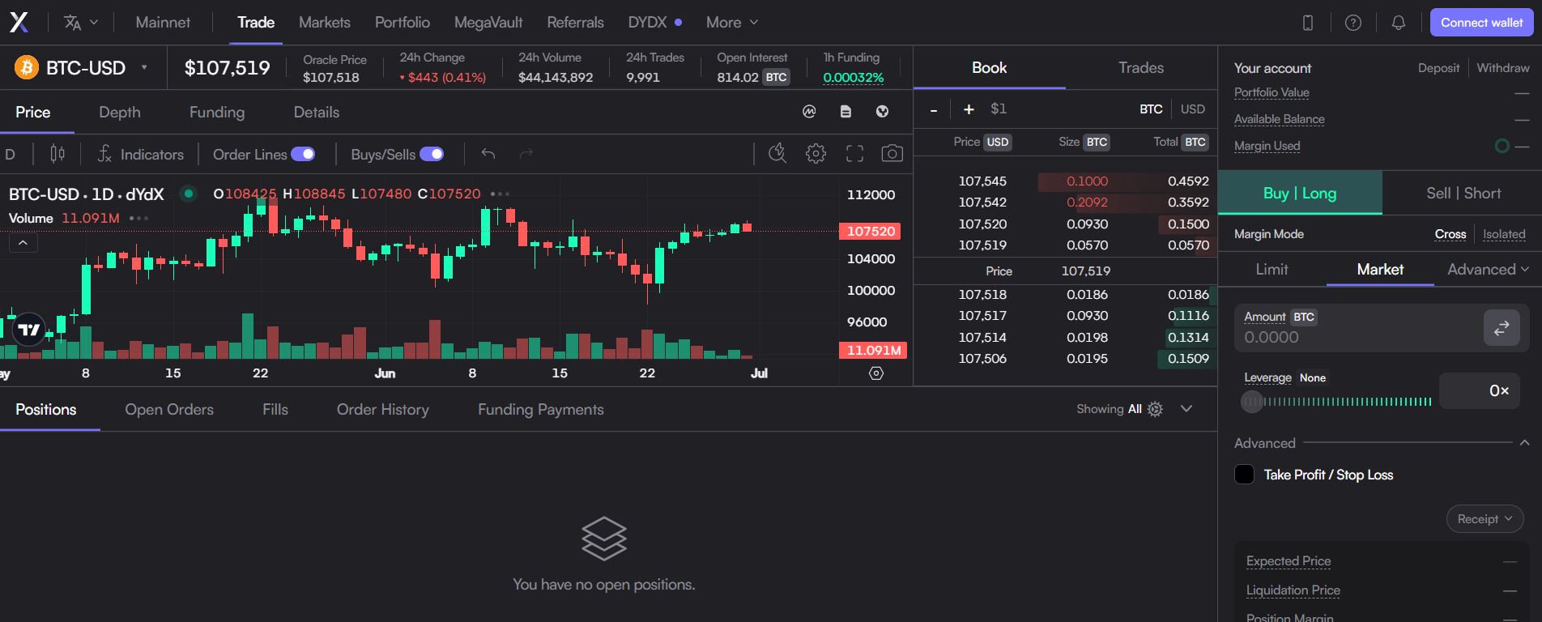The image size is (1542, 622).
Task: Open notifications bell icon
Action: pos(1398,23)
